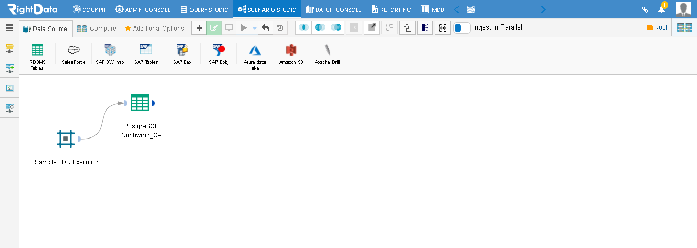697x248 pixels.
Task: Open the notifications bell
Action: click(x=661, y=9)
